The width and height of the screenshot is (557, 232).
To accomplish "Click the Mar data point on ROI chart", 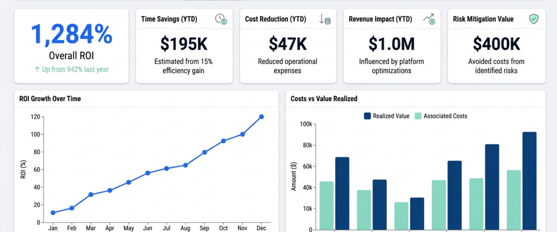I will [91, 194].
